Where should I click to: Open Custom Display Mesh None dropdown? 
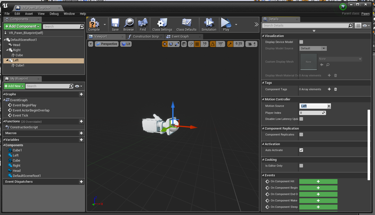(340, 59)
